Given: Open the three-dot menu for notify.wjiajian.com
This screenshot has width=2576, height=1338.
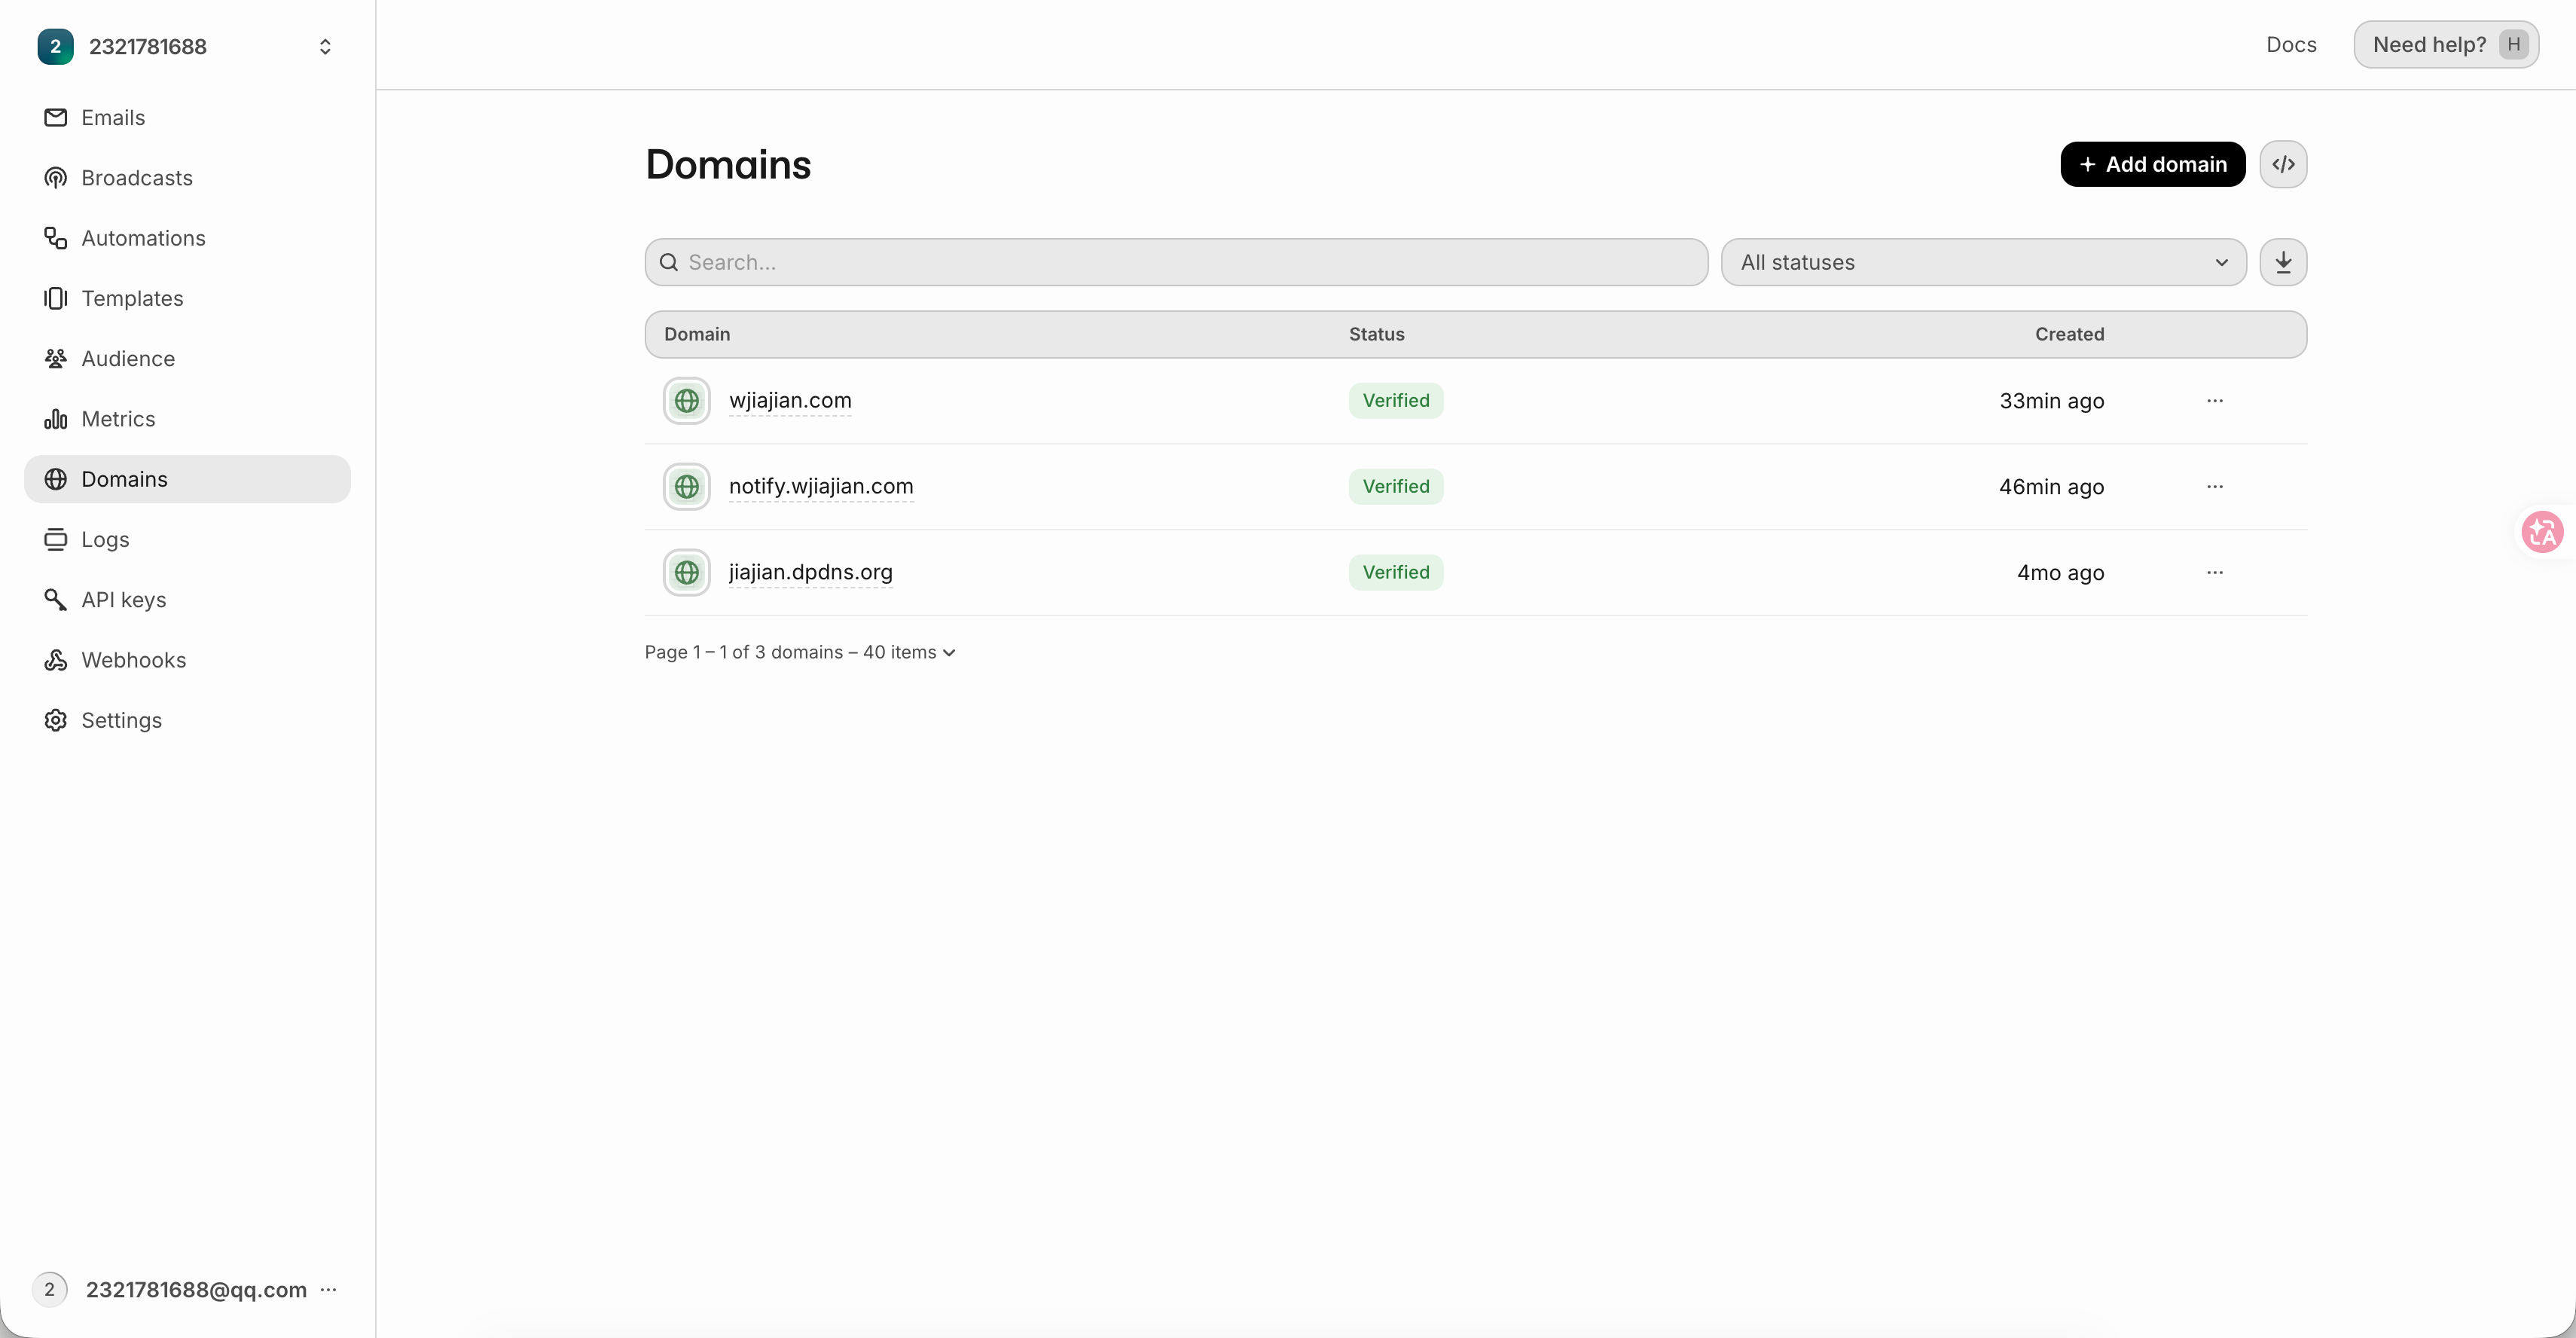Looking at the screenshot, I should pos(2215,487).
